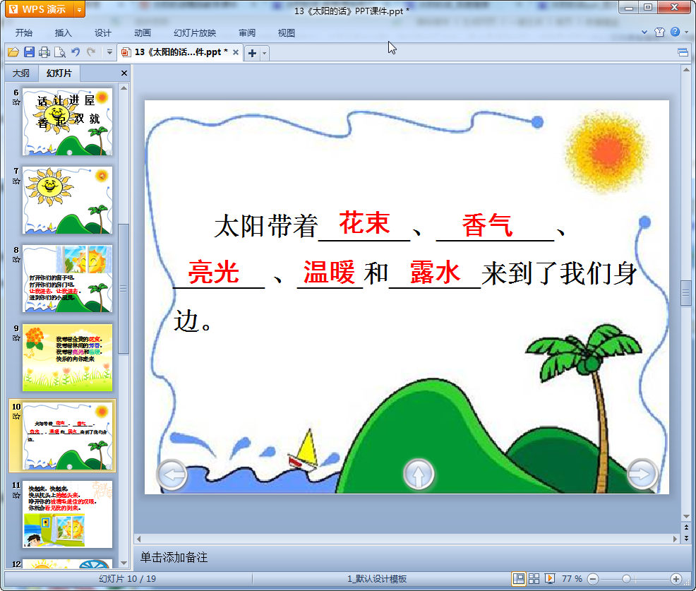Image resolution: width=696 pixels, height=591 pixels.
Task: Select slide 9 thumbnail in panel
Action: click(x=67, y=357)
